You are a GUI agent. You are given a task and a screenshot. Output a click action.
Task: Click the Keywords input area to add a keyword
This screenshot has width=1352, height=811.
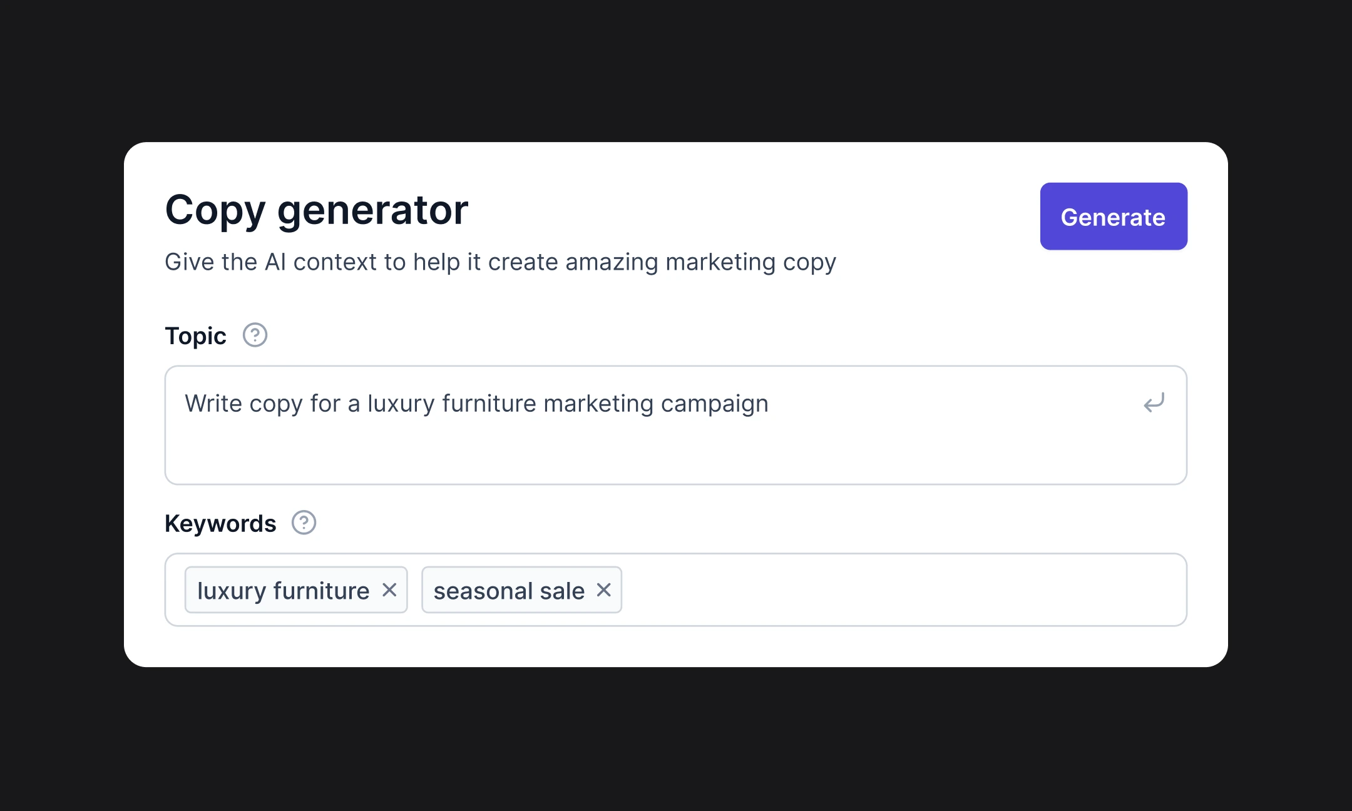click(876, 589)
